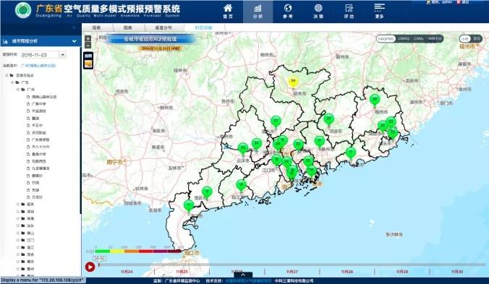The image size is (489, 284).
Task: Switch to the 报表 tab
Action: (x=97, y=27)
